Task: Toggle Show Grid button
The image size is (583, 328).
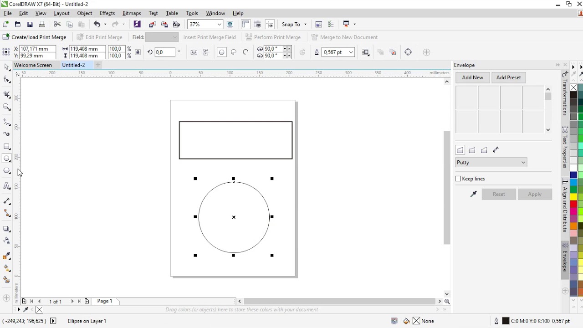Action: (x=258, y=24)
